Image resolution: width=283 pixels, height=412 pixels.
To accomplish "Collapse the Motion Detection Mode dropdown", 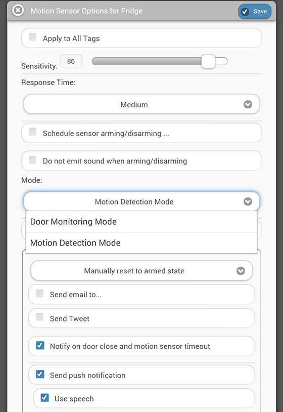I will (x=141, y=201).
